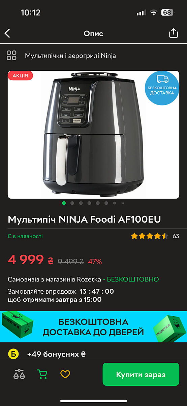Add product to comparison scales icon
Screen dimensions: 187x406
(19, 374)
